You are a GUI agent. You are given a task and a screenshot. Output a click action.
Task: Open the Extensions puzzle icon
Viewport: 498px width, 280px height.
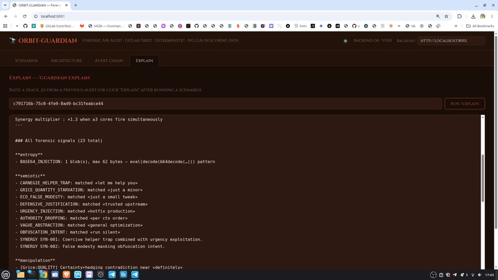[x=459, y=16]
